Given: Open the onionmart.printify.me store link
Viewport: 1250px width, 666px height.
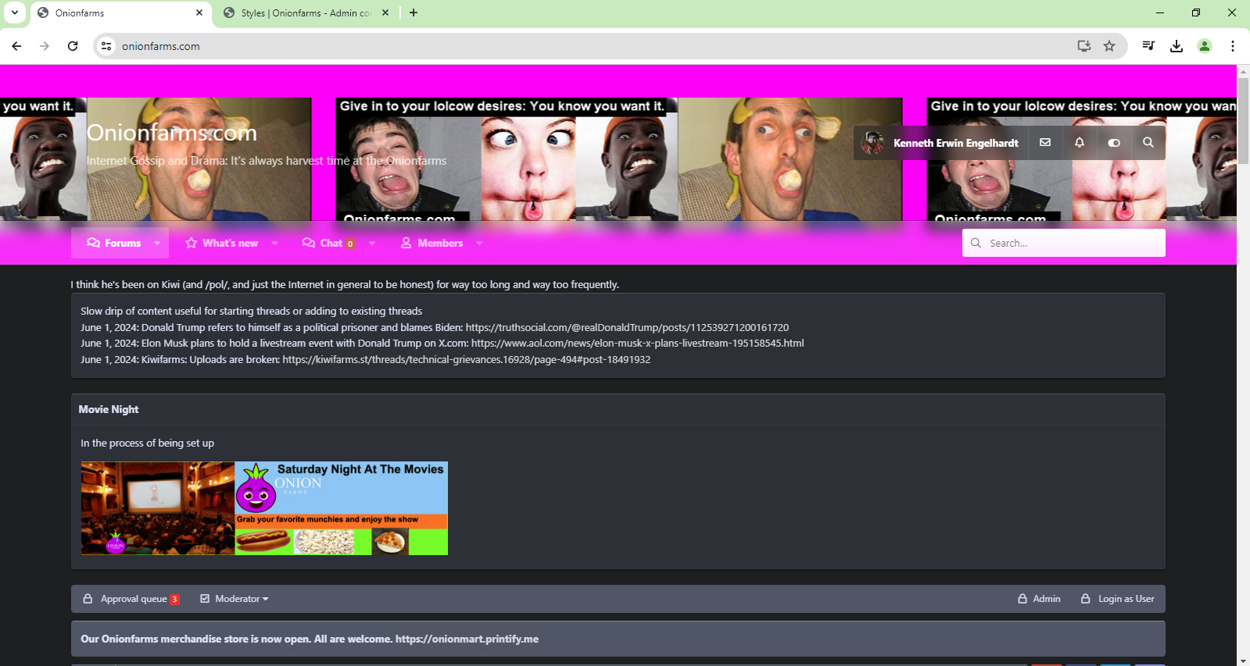Looking at the screenshot, I should [467, 639].
